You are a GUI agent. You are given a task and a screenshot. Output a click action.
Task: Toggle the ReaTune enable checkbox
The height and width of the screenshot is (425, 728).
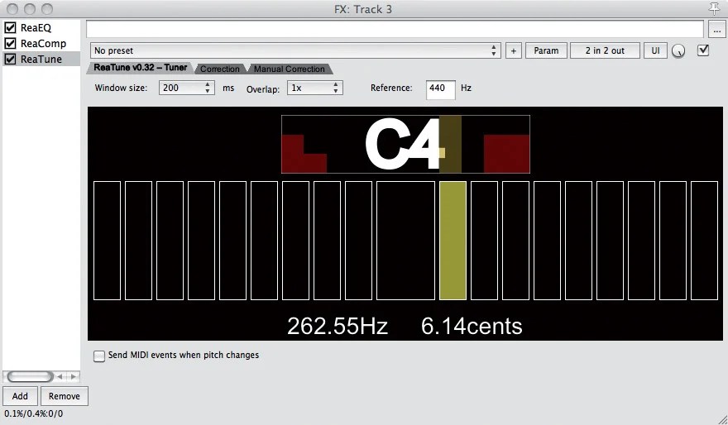pyautogui.click(x=10, y=60)
